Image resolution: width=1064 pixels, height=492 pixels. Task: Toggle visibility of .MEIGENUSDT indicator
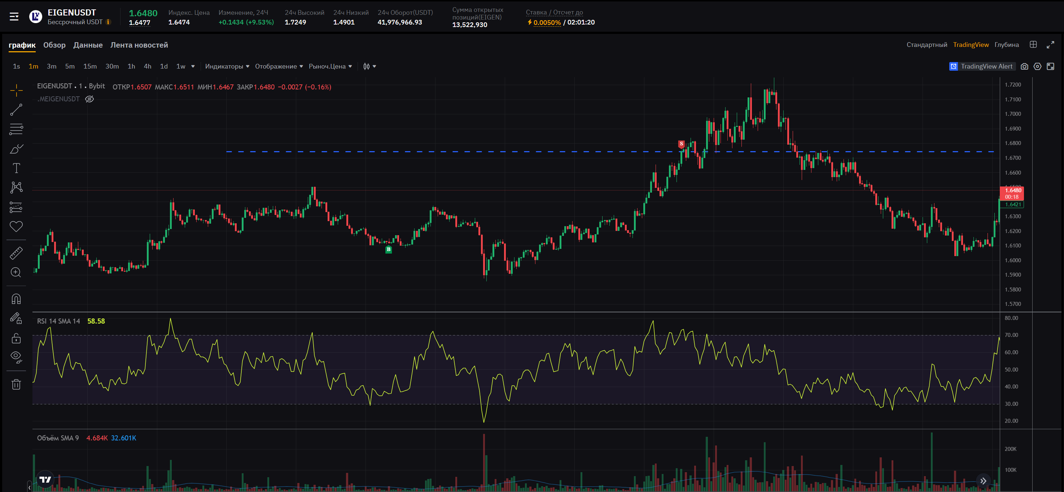89,99
